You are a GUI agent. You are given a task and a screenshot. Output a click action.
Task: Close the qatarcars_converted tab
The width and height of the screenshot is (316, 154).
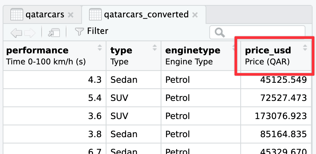click(x=195, y=15)
